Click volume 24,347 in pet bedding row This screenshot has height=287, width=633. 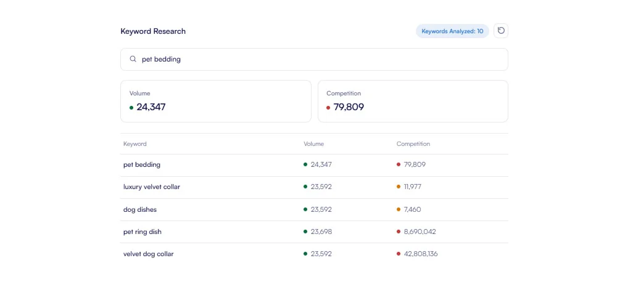pyautogui.click(x=321, y=164)
